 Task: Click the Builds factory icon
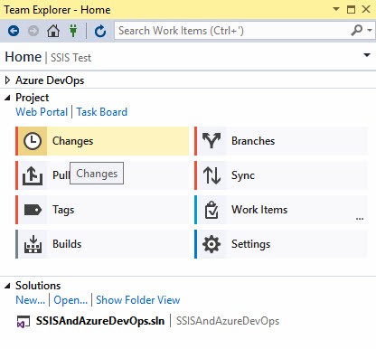[x=33, y=244]
